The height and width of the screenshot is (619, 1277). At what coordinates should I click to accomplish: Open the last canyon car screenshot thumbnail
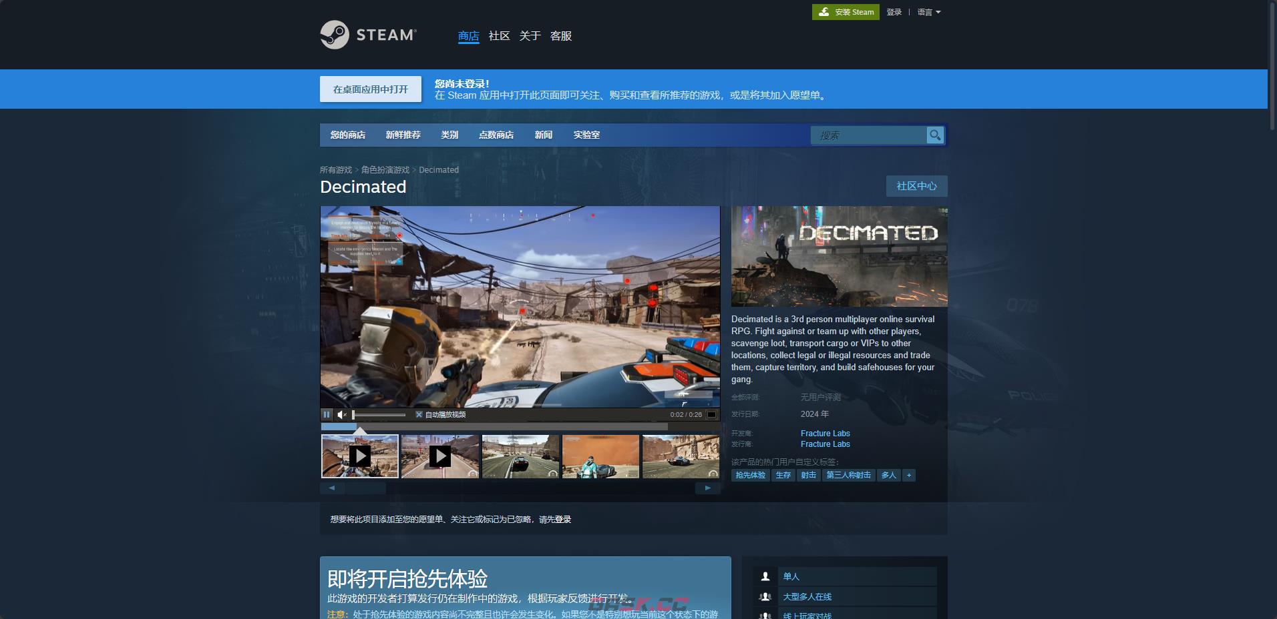tap(681, 456)
